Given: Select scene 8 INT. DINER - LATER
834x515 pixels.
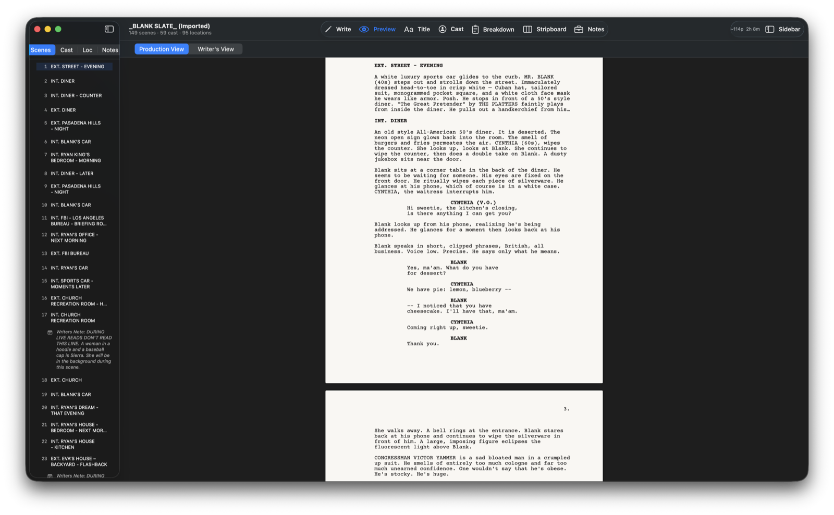Looking at the screenshot, I should point(75,173).
